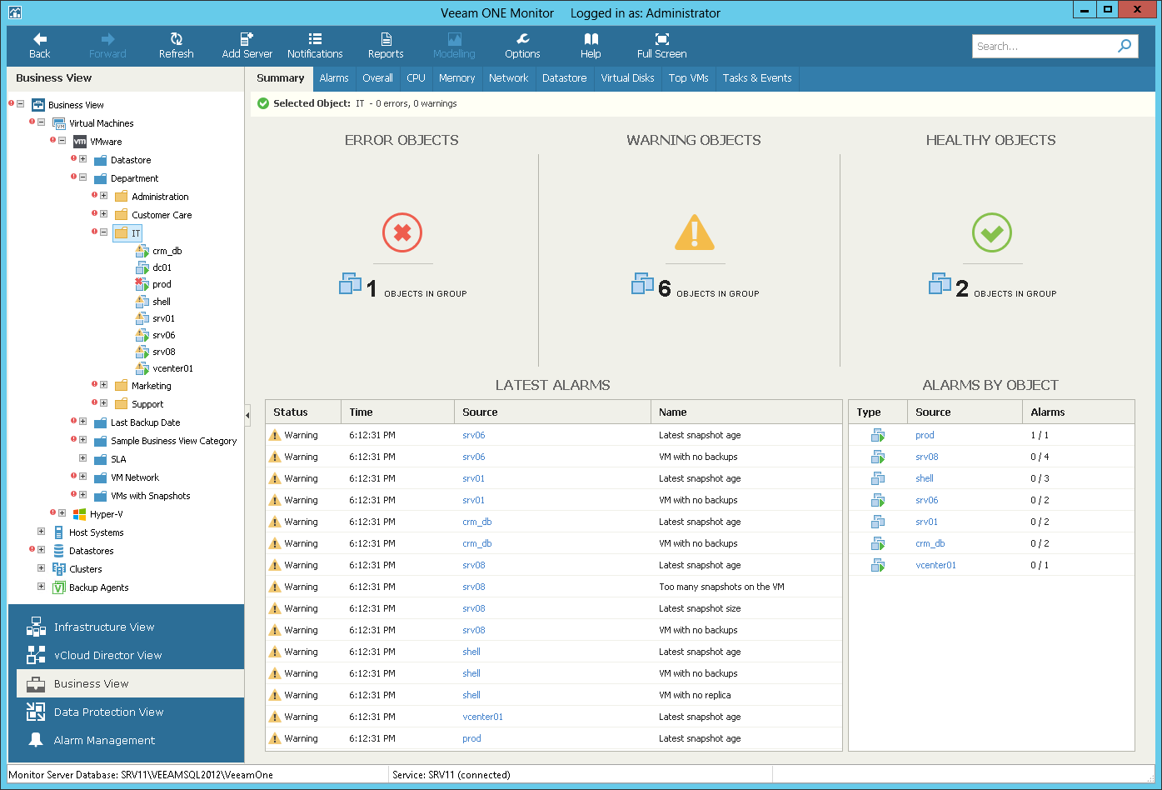The height and width of the screenshot is (790, 1162).
Task: Click the VMware tree node icon
Action: pos(80,142)
